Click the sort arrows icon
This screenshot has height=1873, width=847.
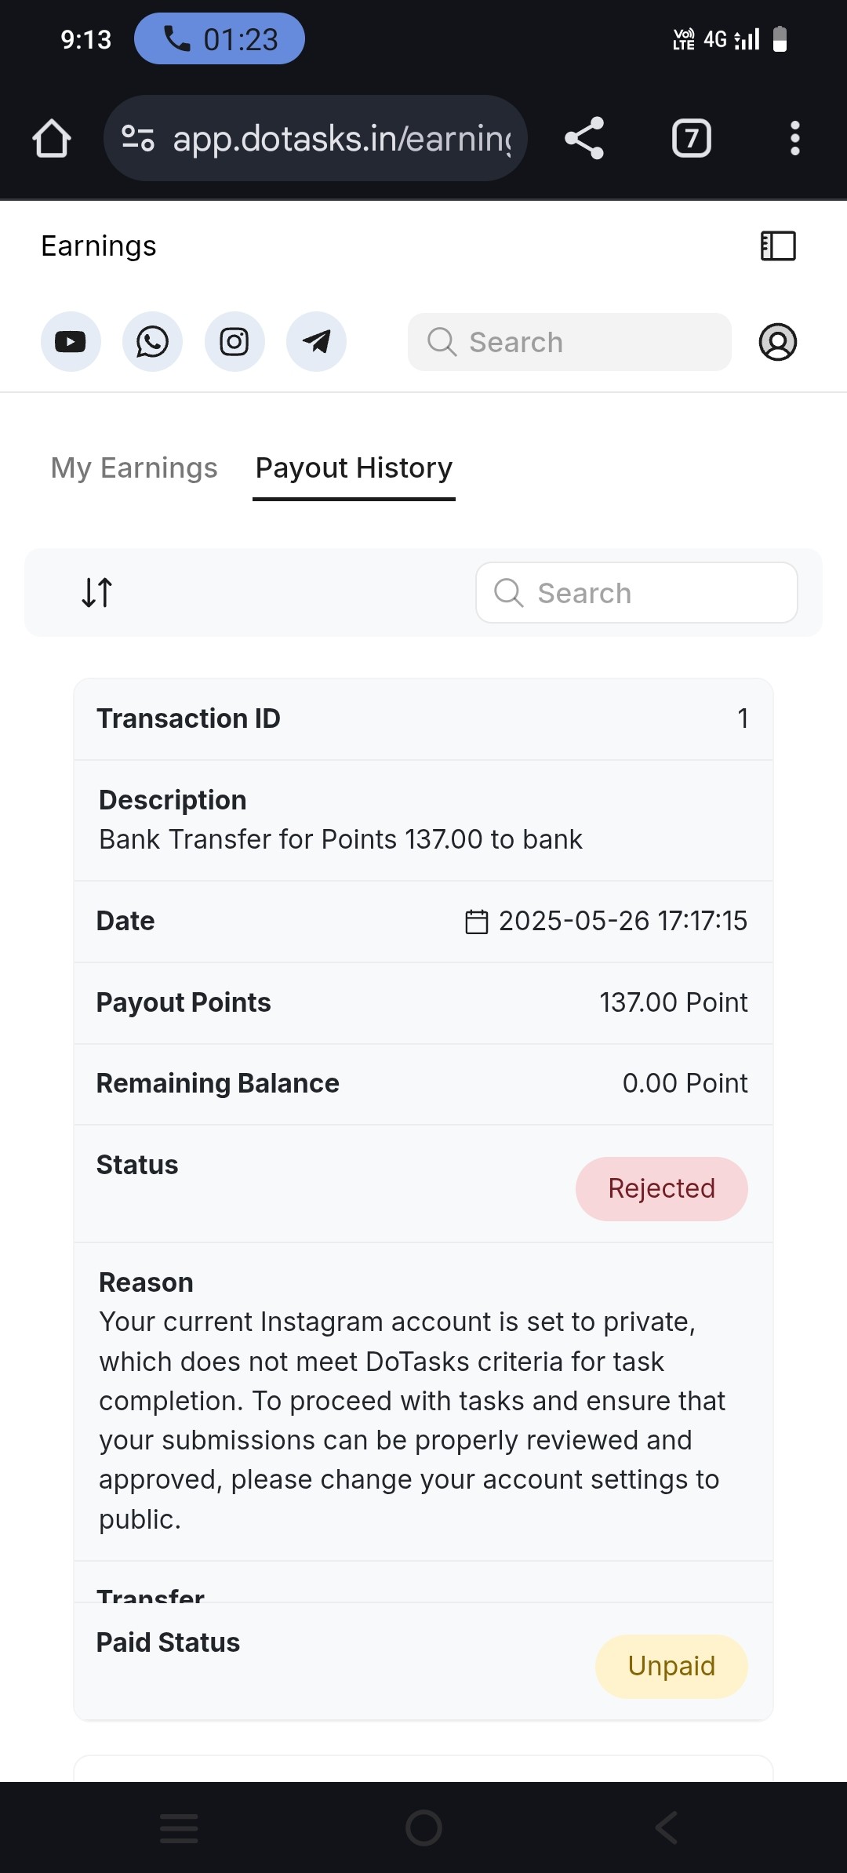point(97,592)
